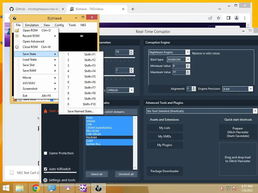Open the Tools menu
The height and width of the screenshot is (193, 258).
(x=72, y=25)
